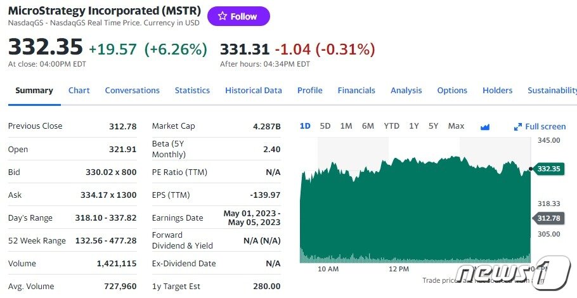Viewport: 577px width, 298px height.
Task: Switch to the Chart tab
Action: tap(79, 91)
